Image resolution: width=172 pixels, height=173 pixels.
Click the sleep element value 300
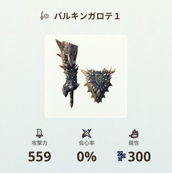(139, 156)
